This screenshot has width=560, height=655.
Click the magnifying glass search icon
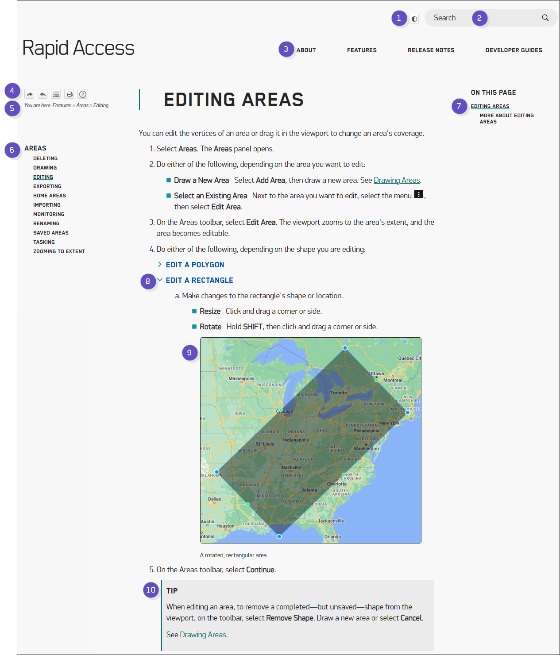click(x=545, y=18)
